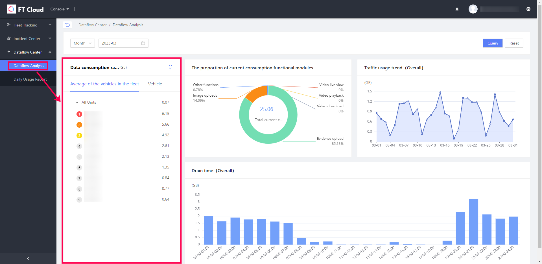Select rank 8 badge
542x264 pixels.
[x=79, y=189]
